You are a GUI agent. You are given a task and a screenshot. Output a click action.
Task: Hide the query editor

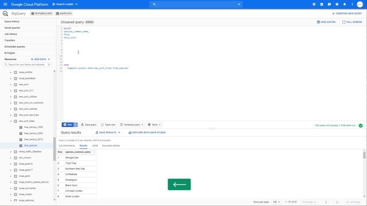[326, 22]
